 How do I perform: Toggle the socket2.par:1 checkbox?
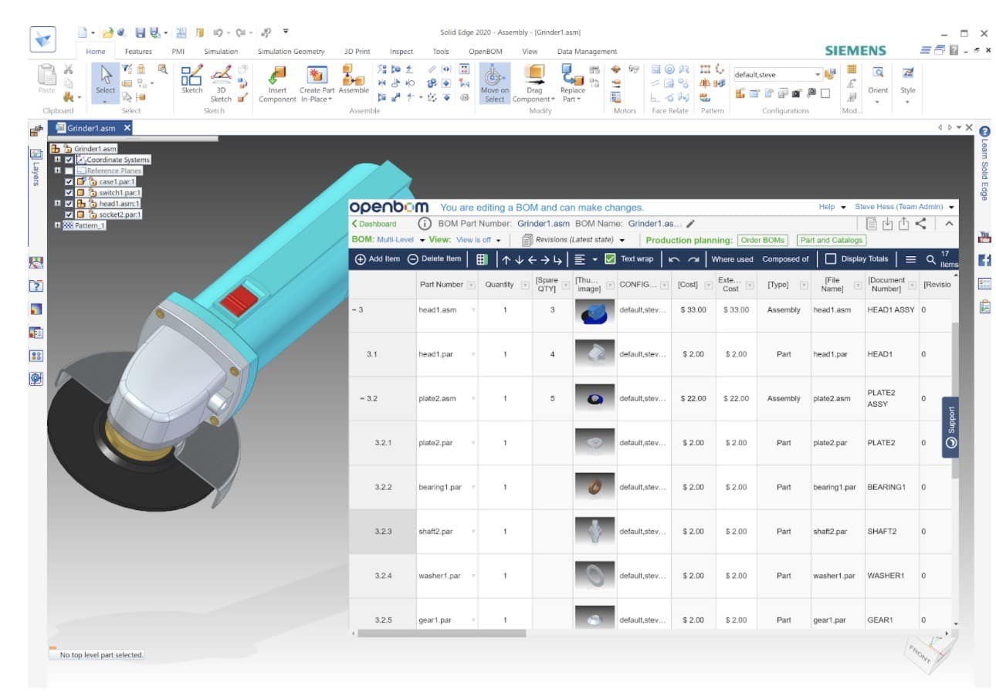point(69,215)
